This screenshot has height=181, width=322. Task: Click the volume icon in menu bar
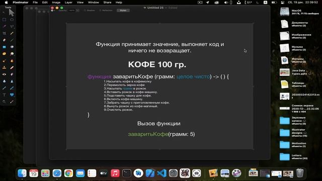coord(226,3)
